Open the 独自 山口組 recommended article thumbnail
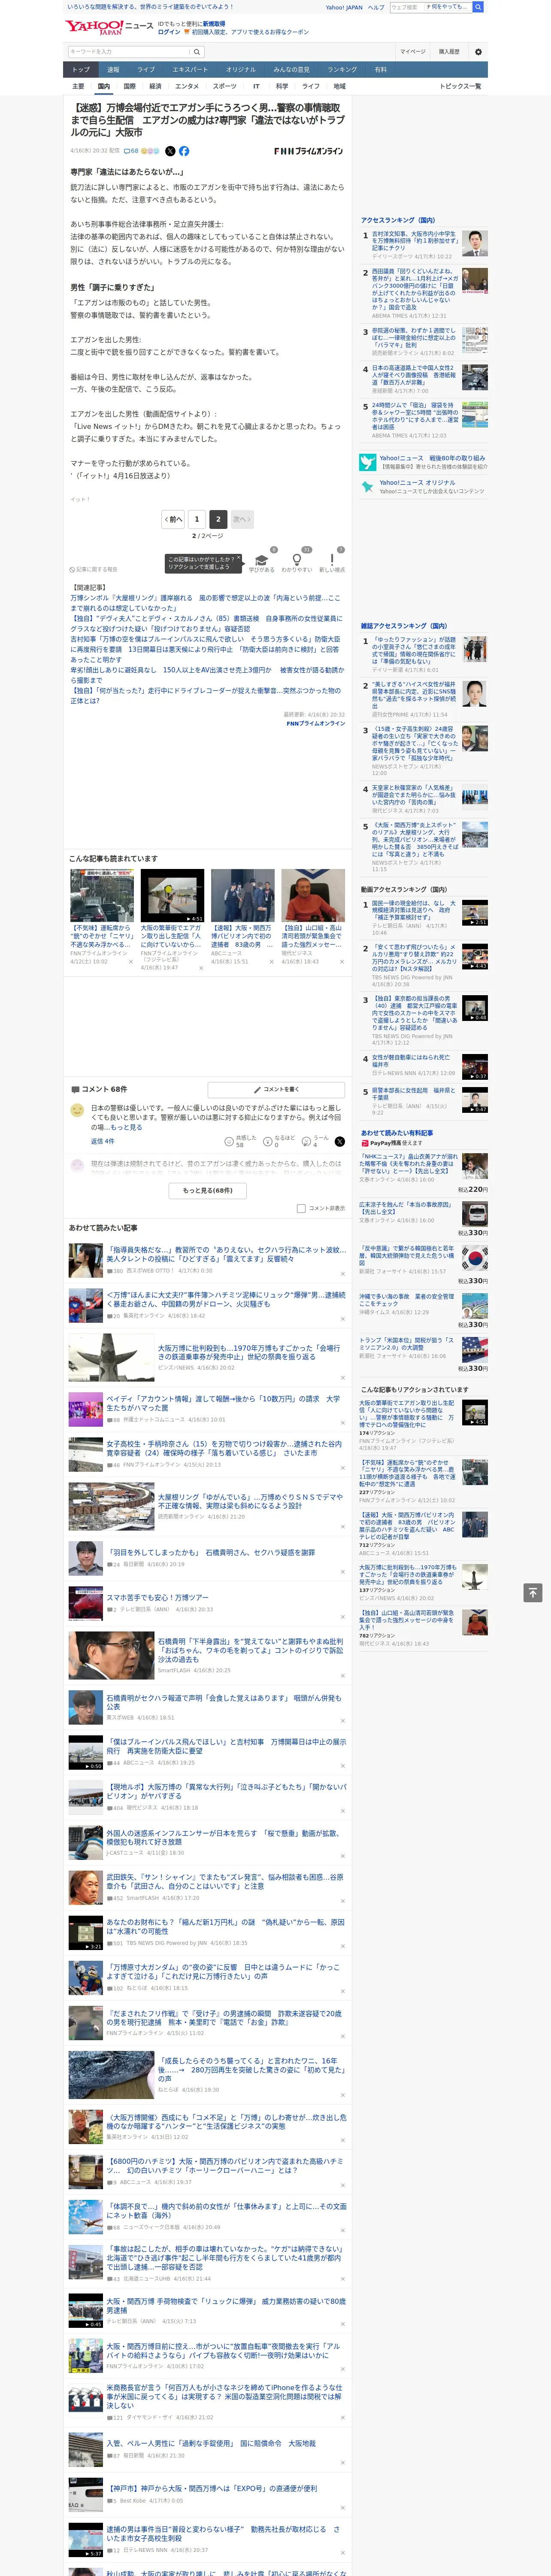551x2576 pixels. click(x=313, y=895)
